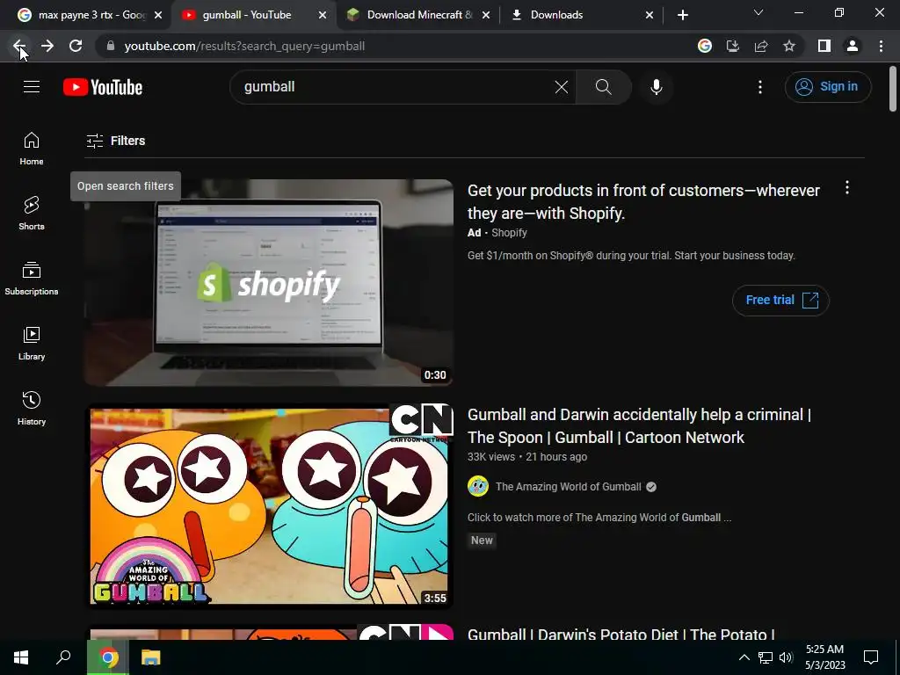This screenshot has height=675, width=900.
Task: Click the browser address bar URL
Action: (244, 46)
